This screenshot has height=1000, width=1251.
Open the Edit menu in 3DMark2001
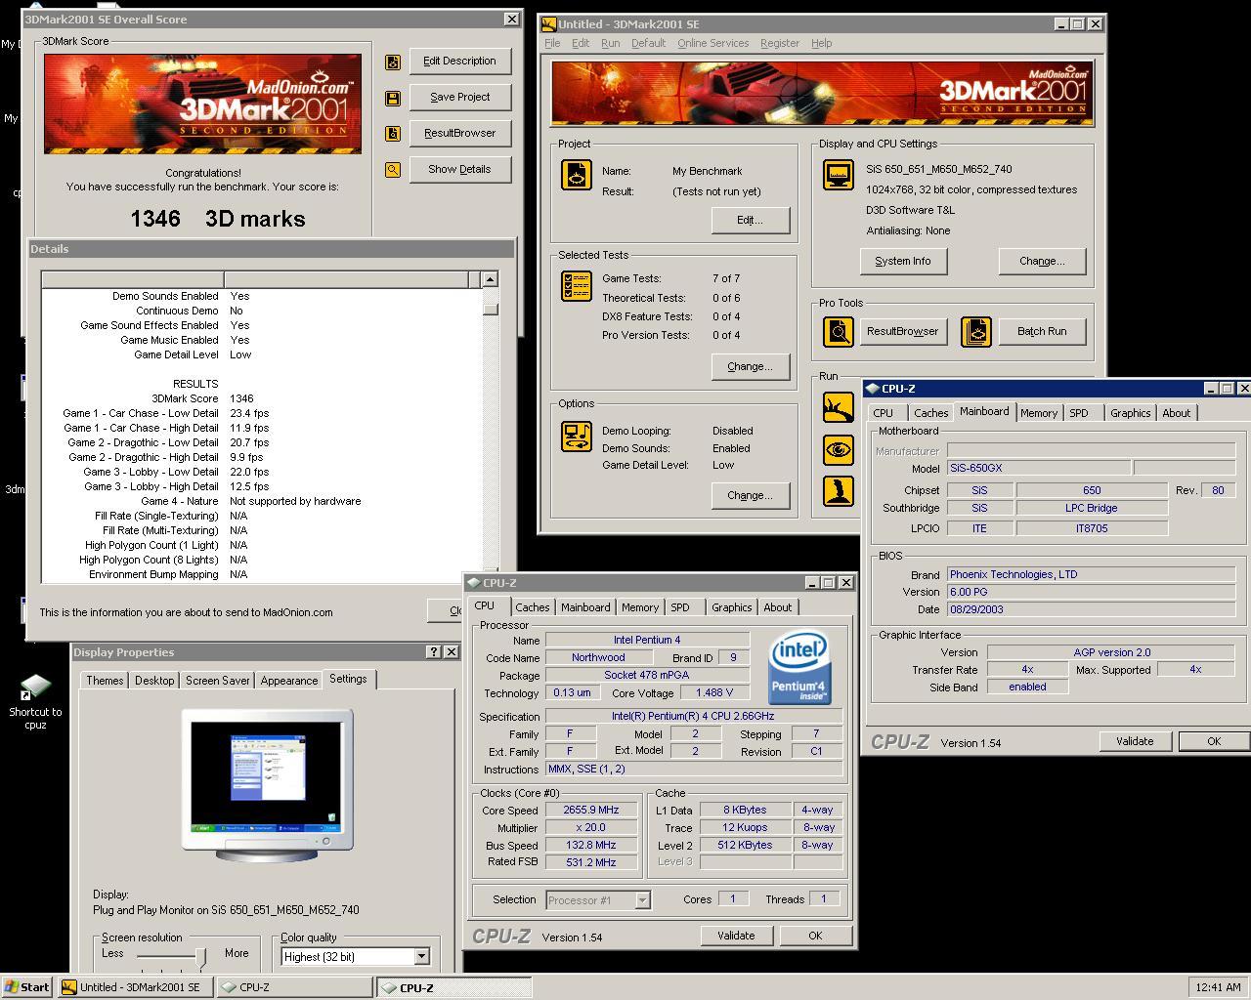pos(581,43)
